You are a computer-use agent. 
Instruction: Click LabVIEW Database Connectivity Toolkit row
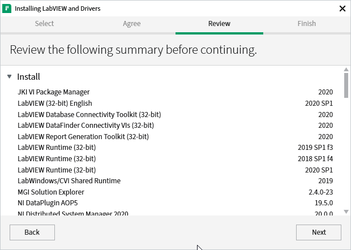pos(89,114)
